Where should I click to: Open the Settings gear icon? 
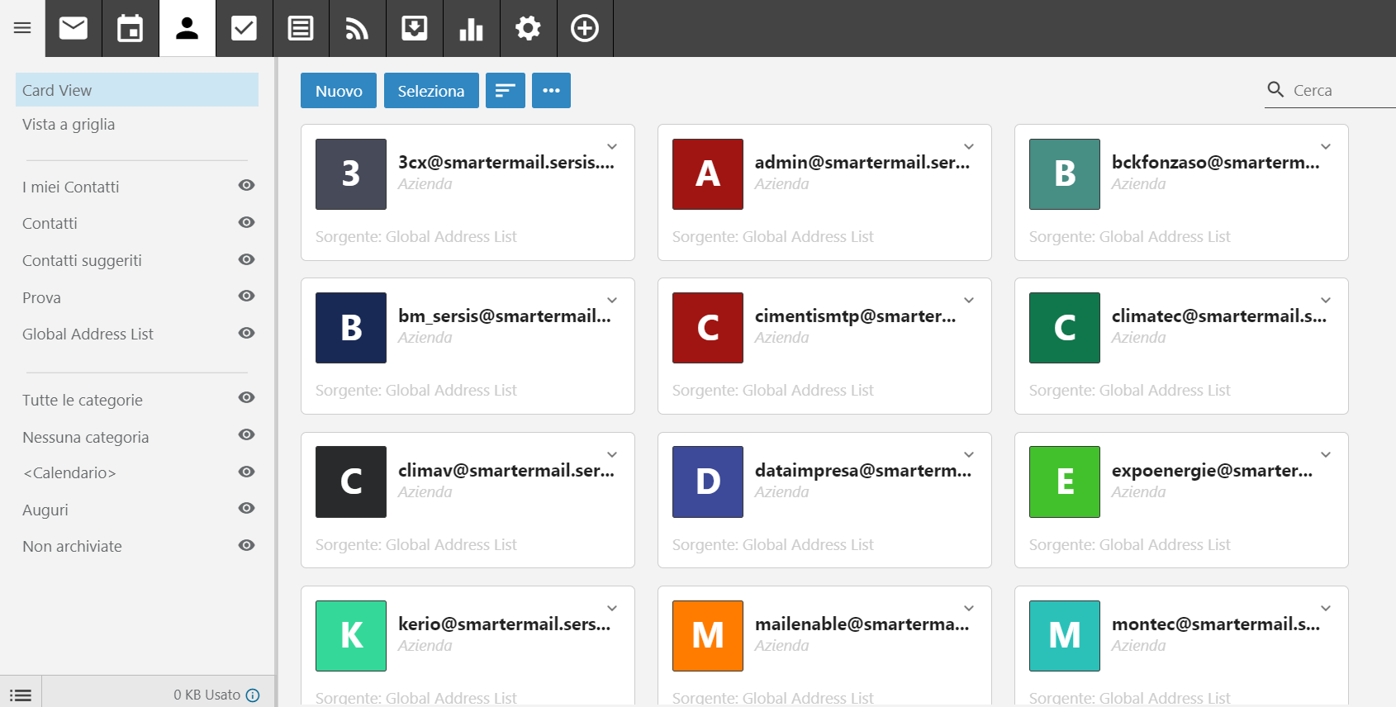pos(528,28)
